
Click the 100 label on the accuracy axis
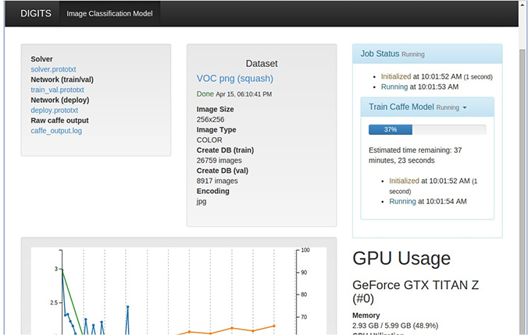pyautogui.click(x=305, y=250)
